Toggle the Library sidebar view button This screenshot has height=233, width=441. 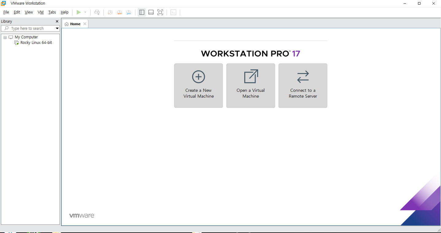[x=142, y=12]
